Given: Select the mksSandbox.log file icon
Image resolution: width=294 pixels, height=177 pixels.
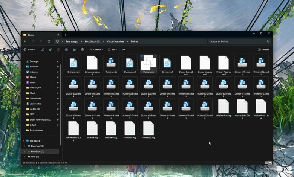Looking at the screenshot, I should click(224, 106).
